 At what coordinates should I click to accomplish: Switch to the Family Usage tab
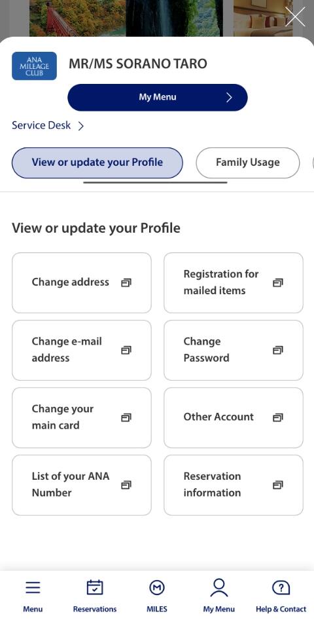(x=248, y=163)
